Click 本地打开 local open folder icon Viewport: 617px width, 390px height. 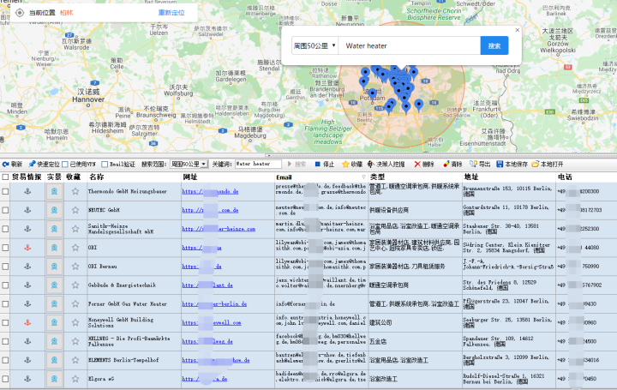pos(535,164)
